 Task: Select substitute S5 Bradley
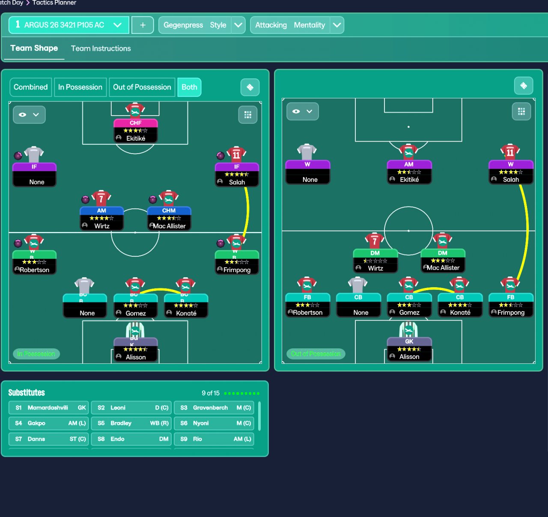[x=131, y=423]
